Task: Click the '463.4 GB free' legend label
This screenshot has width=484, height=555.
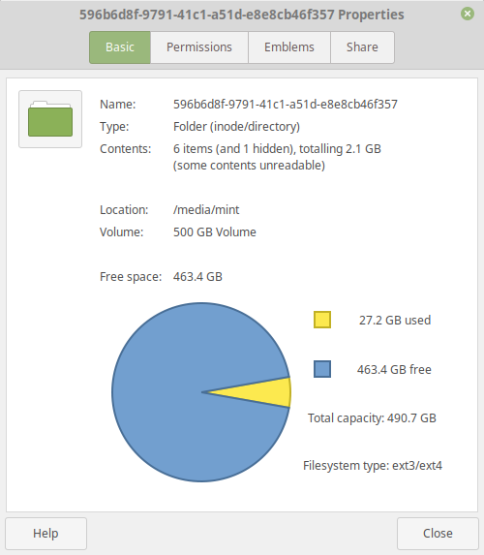Action: point(394,370)
